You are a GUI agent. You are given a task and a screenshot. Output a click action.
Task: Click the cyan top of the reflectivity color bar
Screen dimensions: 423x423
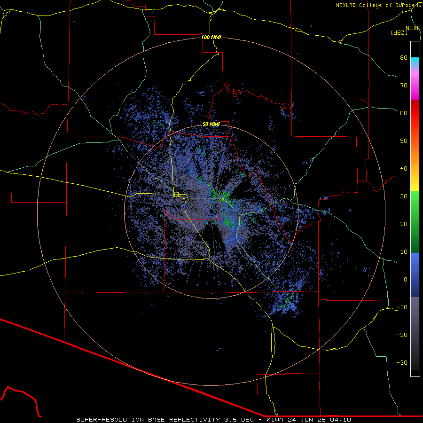tap(415, 61)
